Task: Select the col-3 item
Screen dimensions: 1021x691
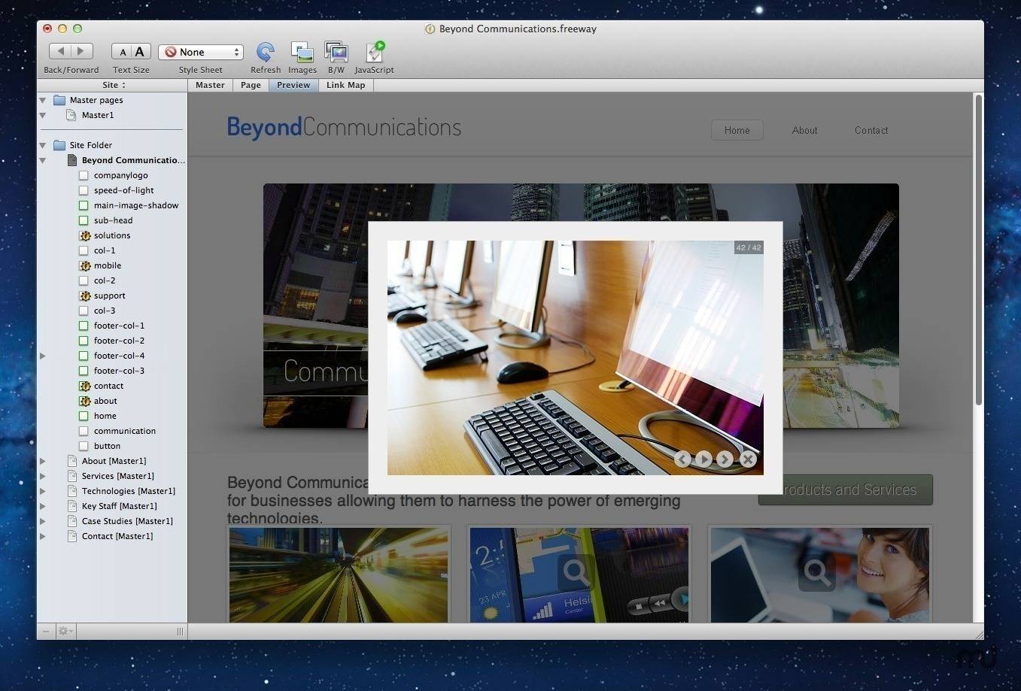Action: pos(105,311)
